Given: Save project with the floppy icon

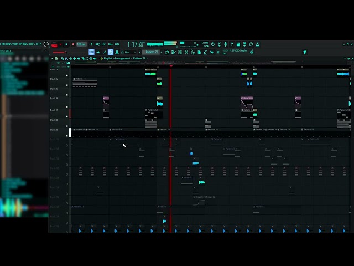Looking at the screenshot, I should coord(238,44).
